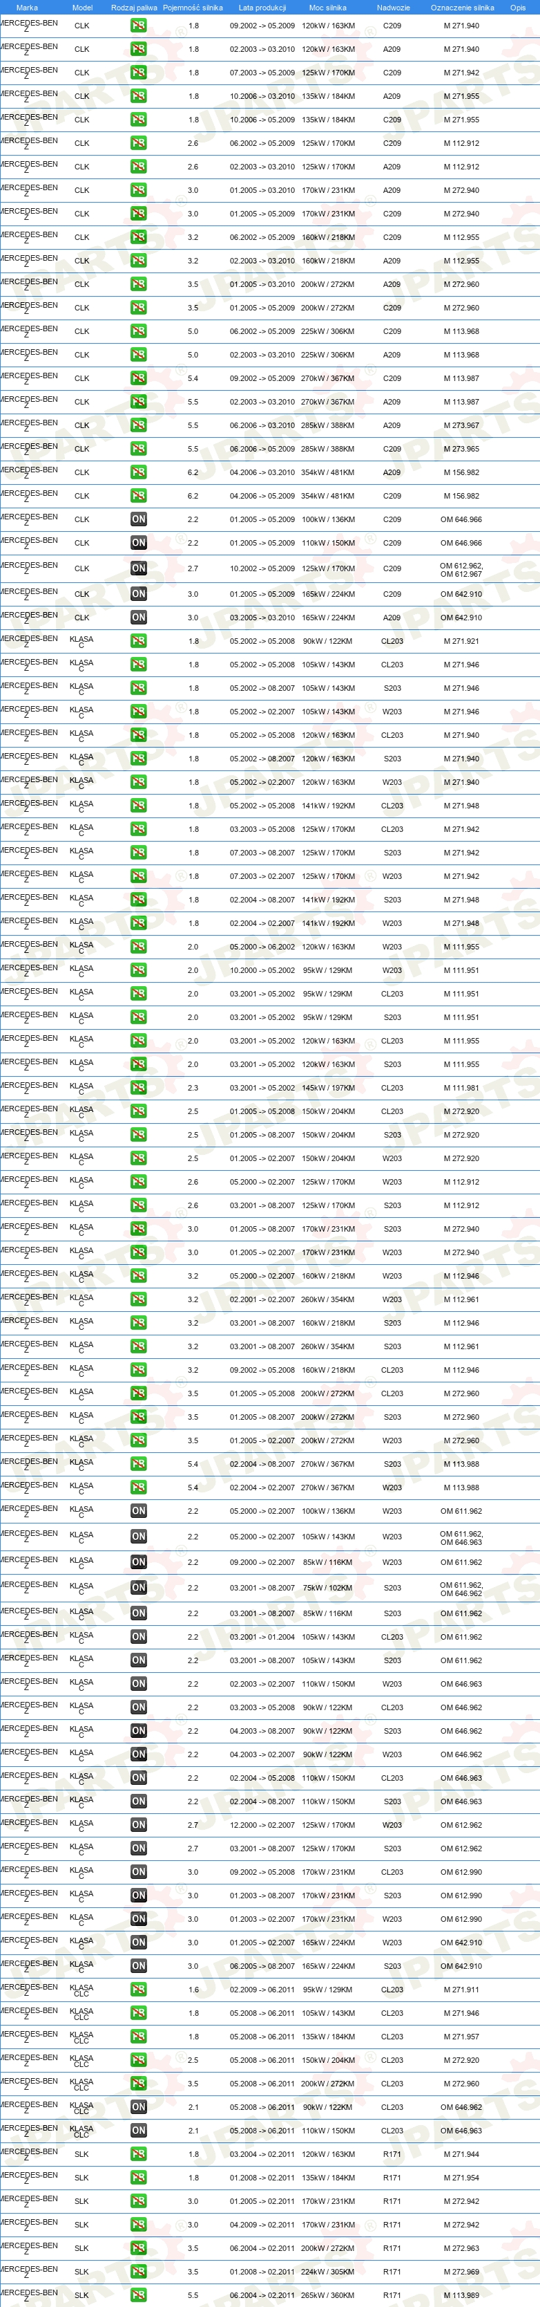Click petrol icon in CLK M 273.967 row
Image resolution: width=540 pixels, height=2307 pixels.
pos(139,425)
